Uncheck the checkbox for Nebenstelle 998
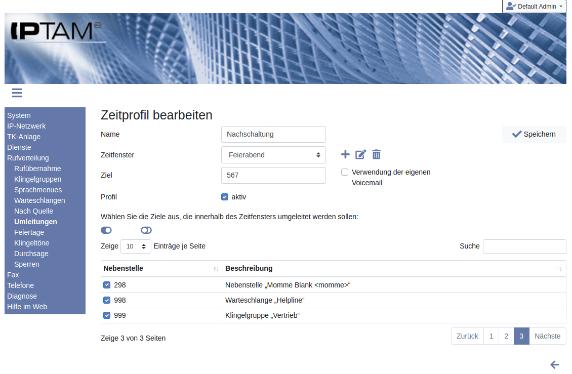 pos(107,300)
